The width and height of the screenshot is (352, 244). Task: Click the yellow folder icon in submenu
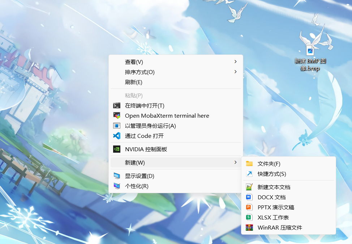pos(249,164)
